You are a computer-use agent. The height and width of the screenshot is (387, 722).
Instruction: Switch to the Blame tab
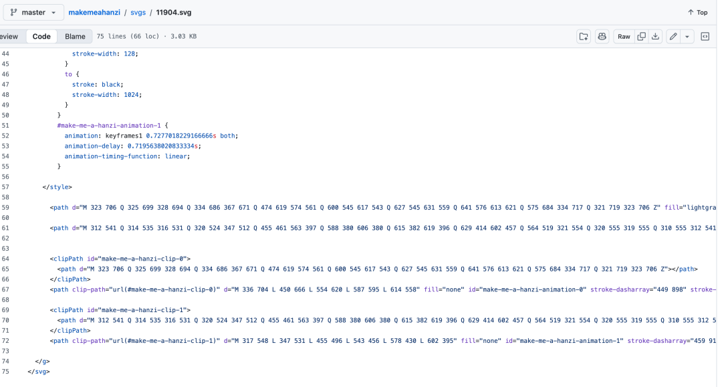tap(75, 36)
